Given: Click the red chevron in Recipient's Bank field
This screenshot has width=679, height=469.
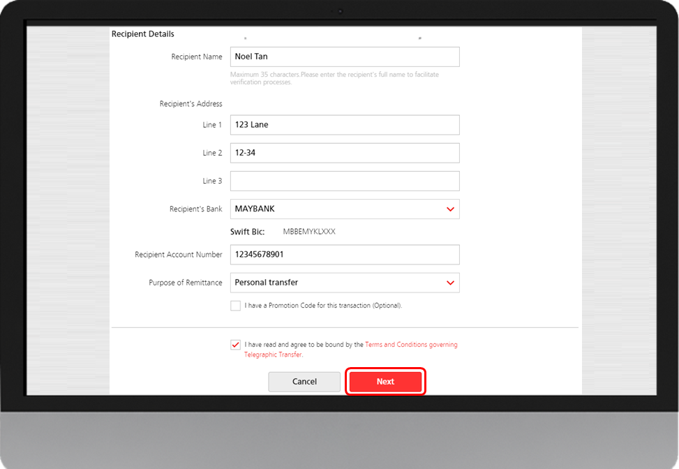Looking at the screenshot, I should click(450, 209).
